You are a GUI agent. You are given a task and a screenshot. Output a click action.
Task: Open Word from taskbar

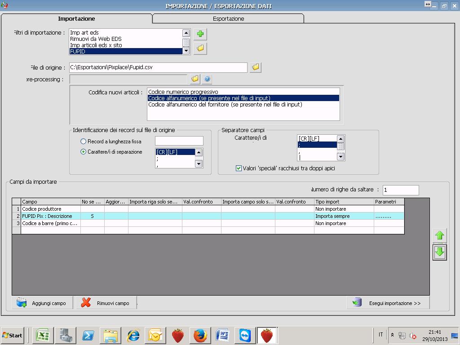tap(222, 335)
